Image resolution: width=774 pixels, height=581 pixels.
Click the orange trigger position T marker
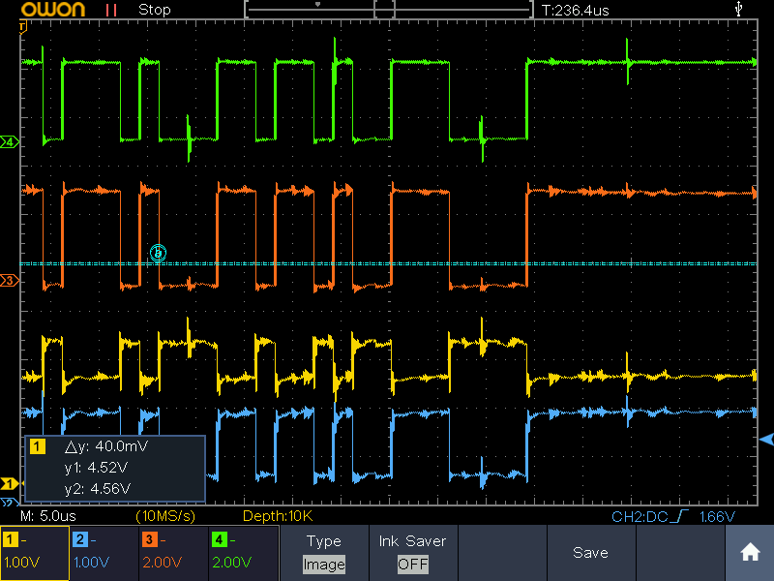tap(22, 28)
